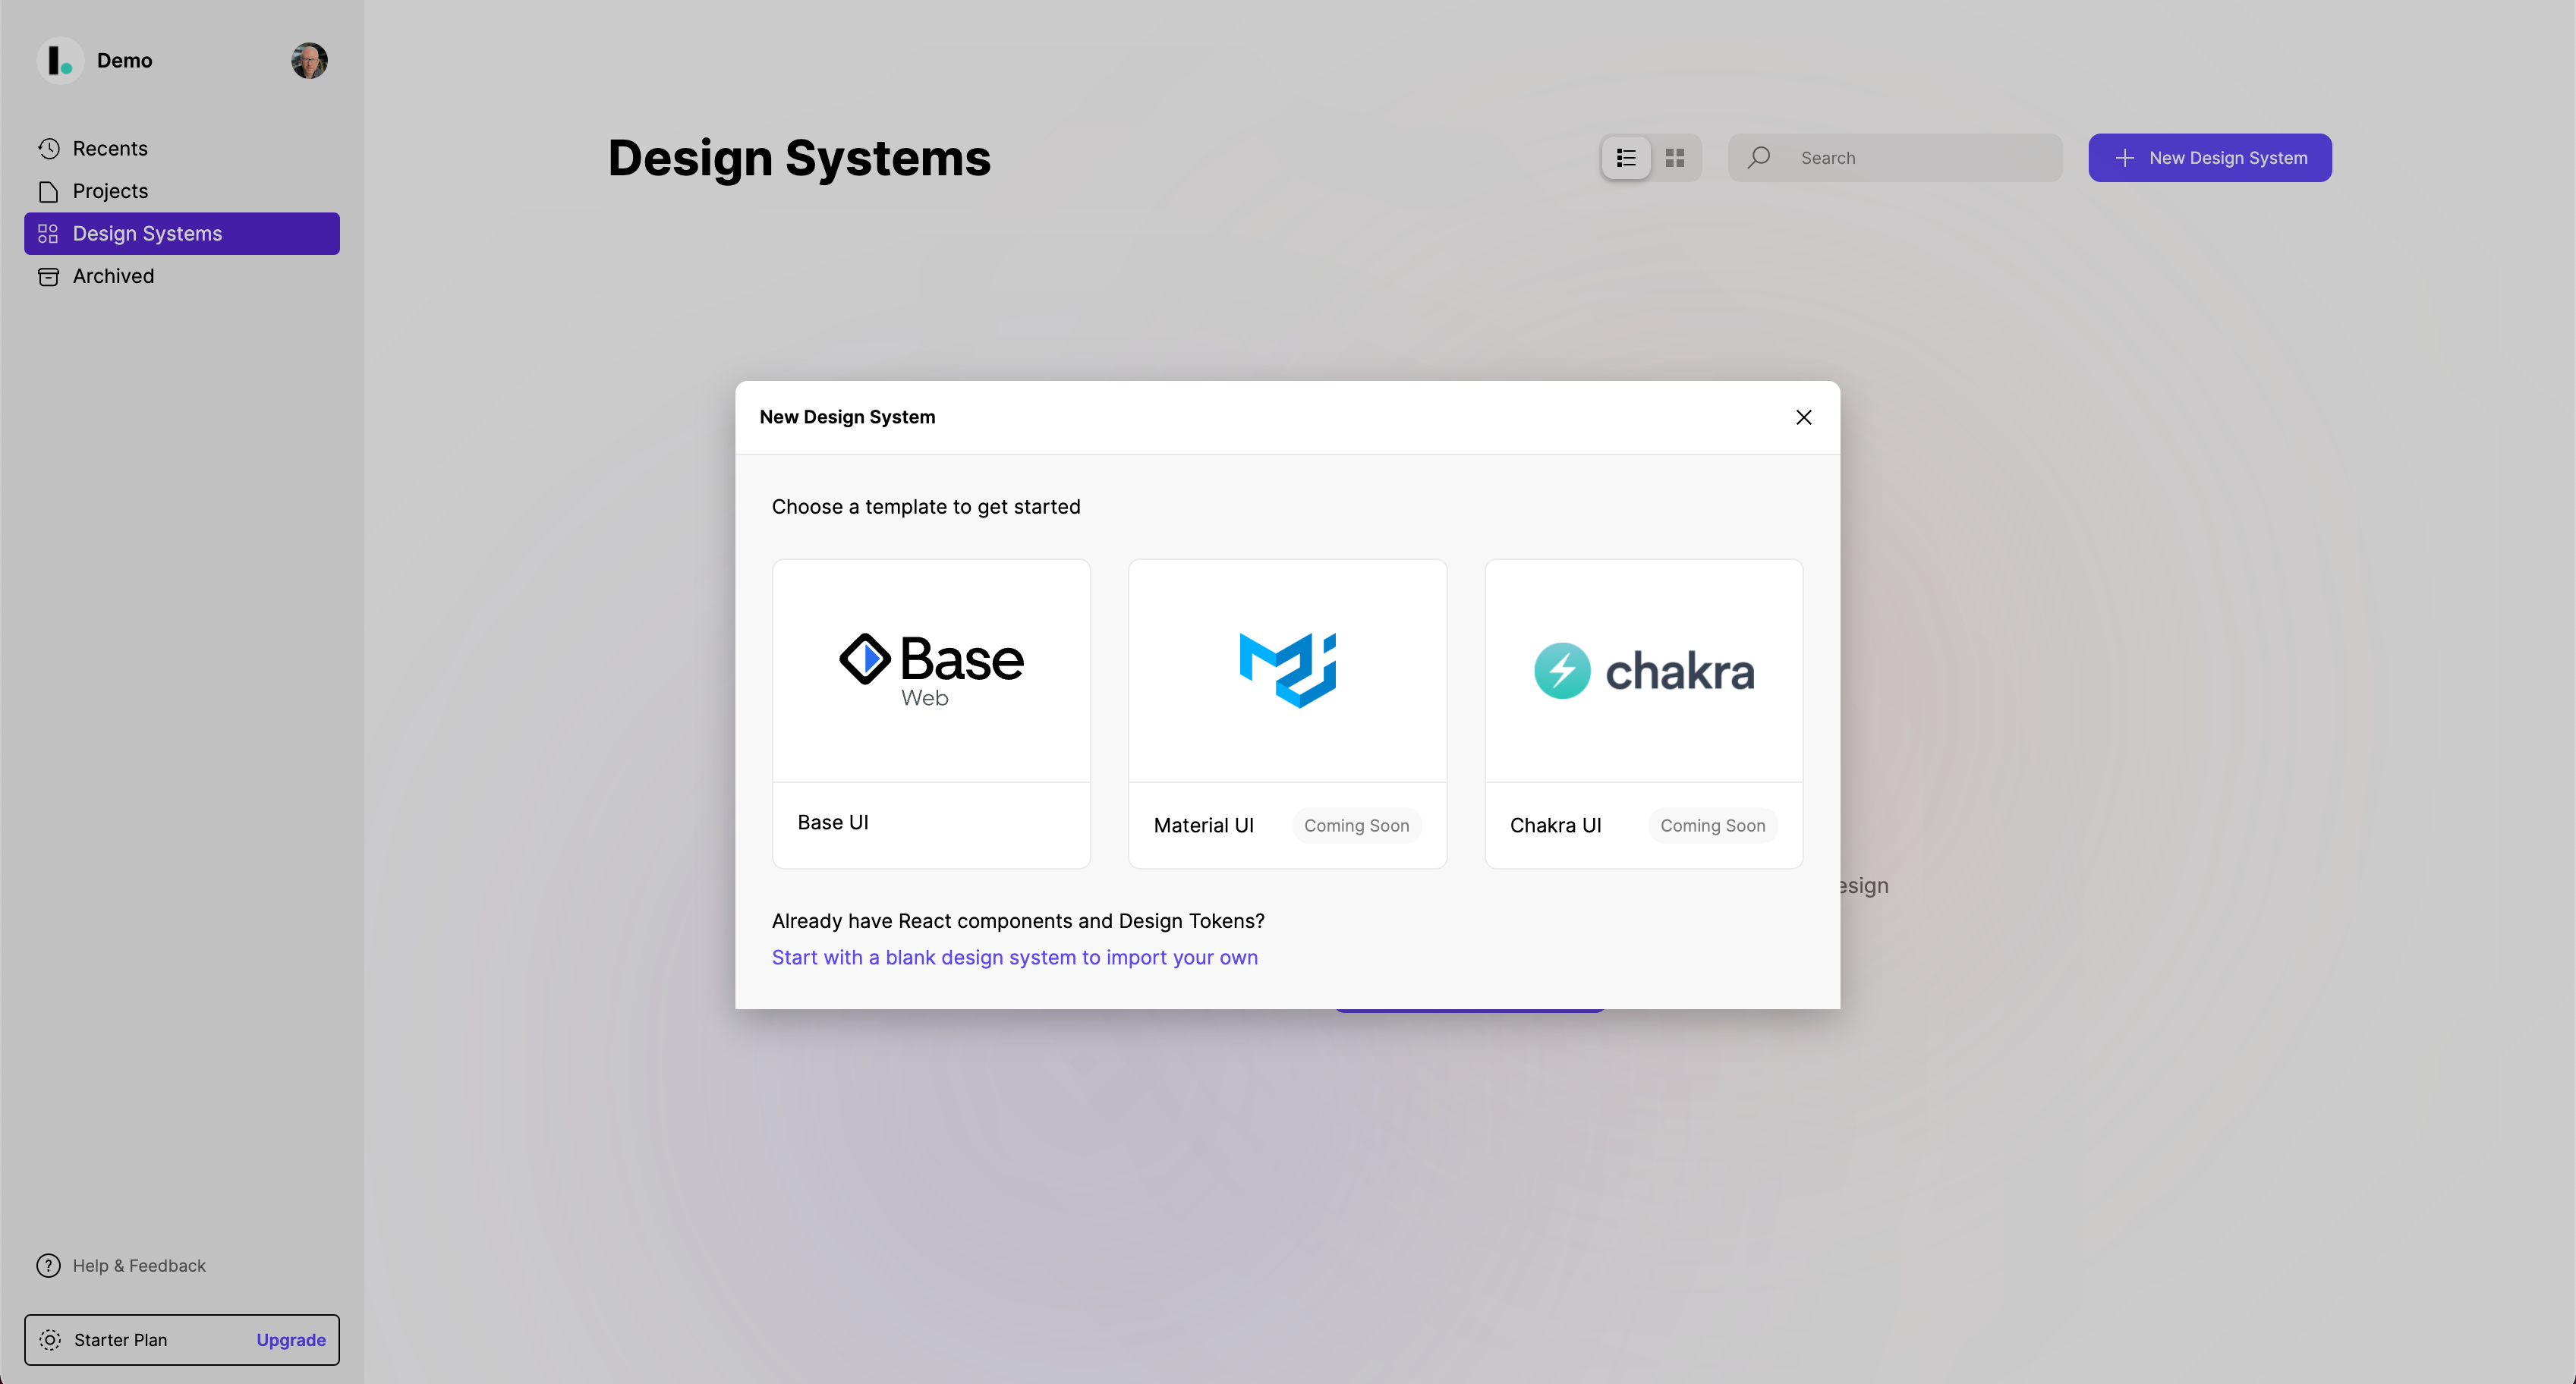Click the plus icon on New Design System
This screenshot has width=2576, height=1384.
point(2124,157)
